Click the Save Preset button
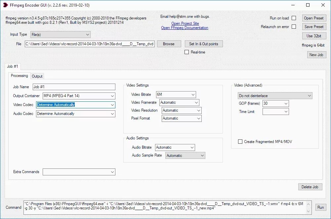Image resolution: width=331 pixels, height=219 pixels. tap(314, 27)
